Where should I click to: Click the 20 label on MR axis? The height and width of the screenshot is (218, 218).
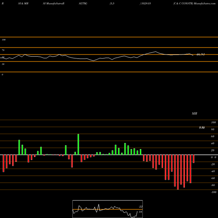(x=213, y=150)
